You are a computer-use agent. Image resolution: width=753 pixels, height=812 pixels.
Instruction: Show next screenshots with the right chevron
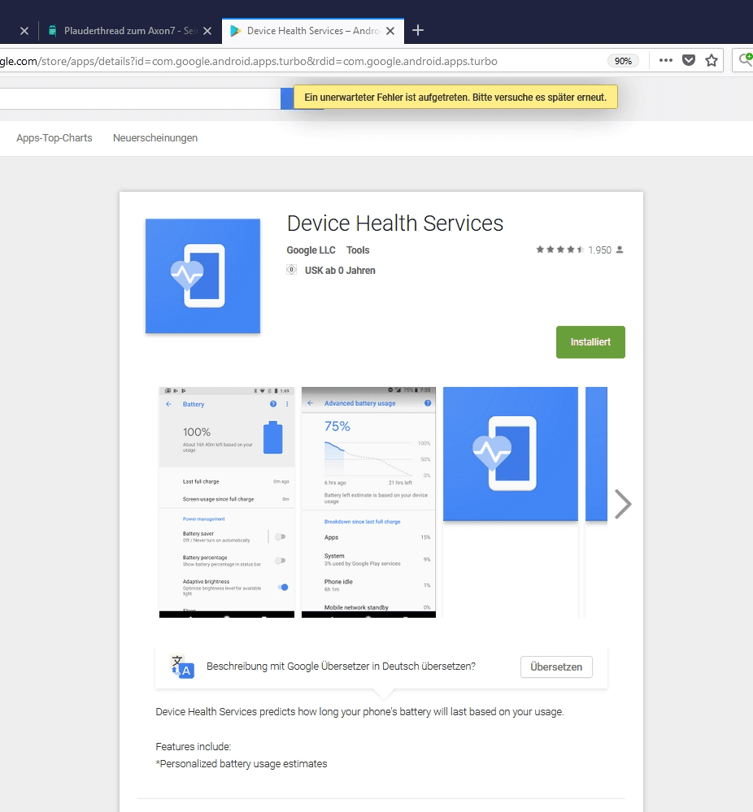(x=623, y=504)
